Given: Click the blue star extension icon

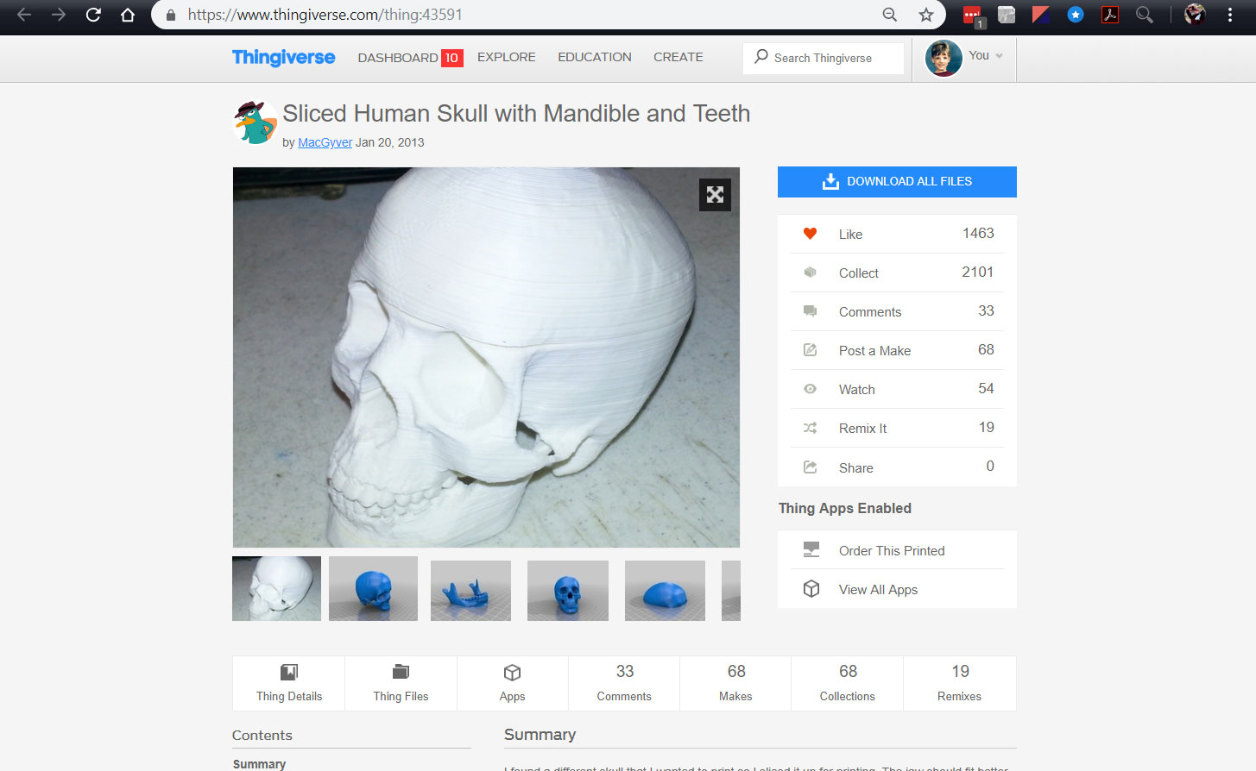Looking at the screenshot, I should [x=1076, y=15].
